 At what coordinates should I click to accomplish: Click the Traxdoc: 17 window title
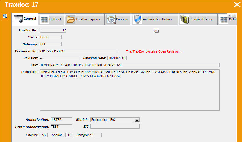21,5
